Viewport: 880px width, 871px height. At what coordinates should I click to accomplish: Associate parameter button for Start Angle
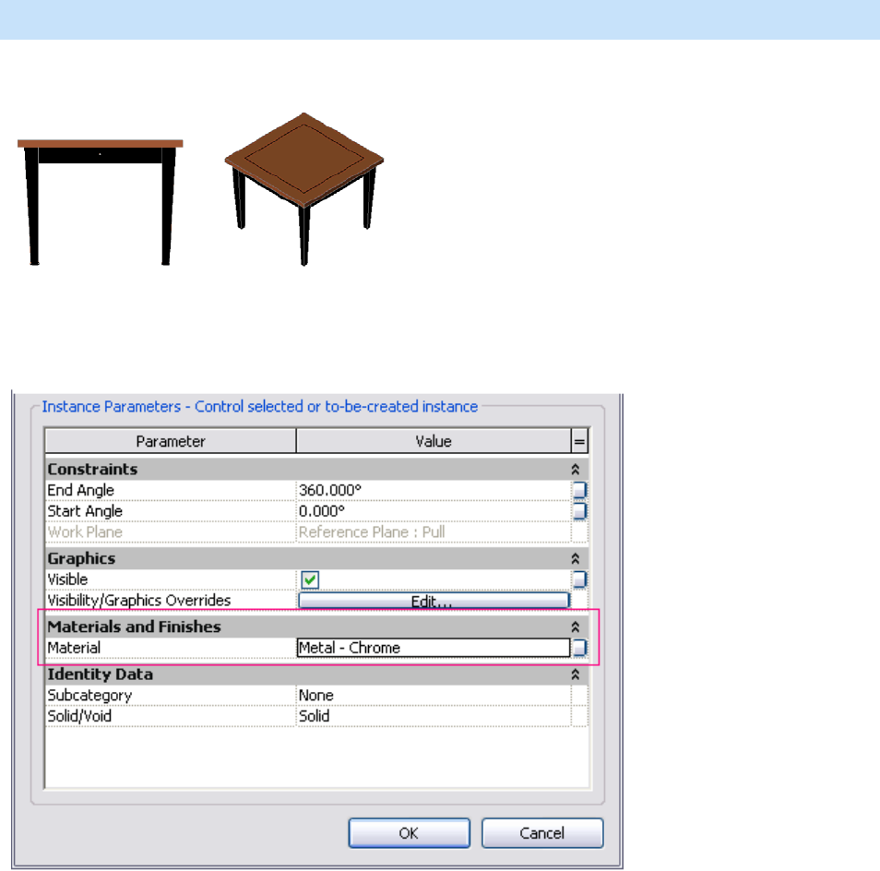579,511
